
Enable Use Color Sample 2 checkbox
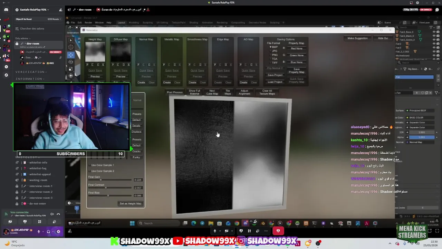[89, 171]
